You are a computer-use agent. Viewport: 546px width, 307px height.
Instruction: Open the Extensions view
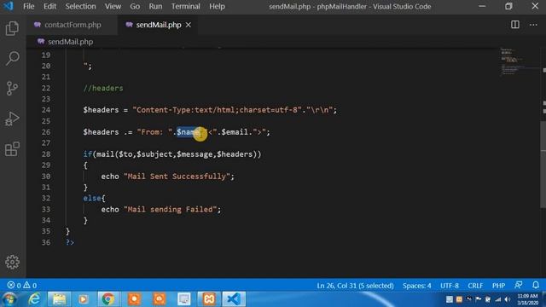click(12, 149)
